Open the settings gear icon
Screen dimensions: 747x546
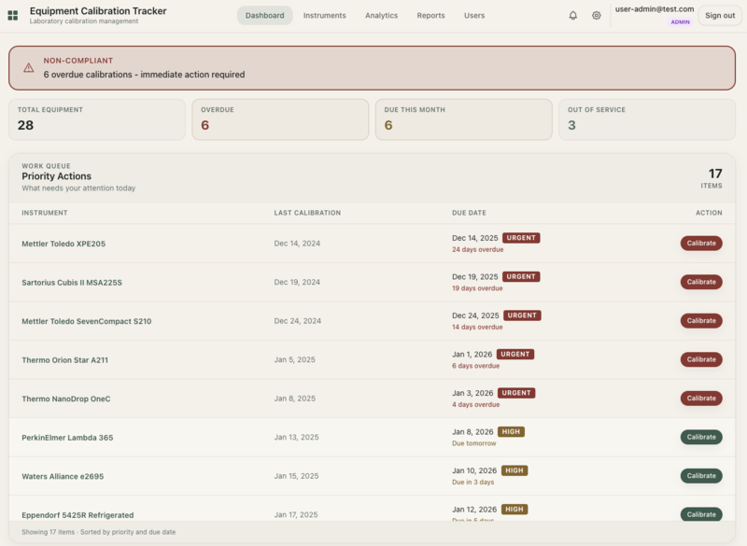click(596, 15)
